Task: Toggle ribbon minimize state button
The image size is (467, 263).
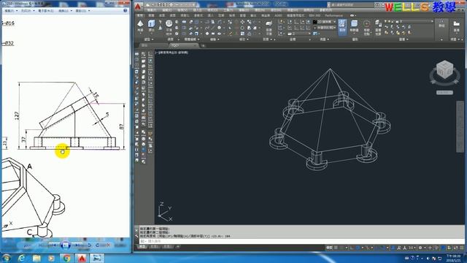Action: (x=352, y=15)
